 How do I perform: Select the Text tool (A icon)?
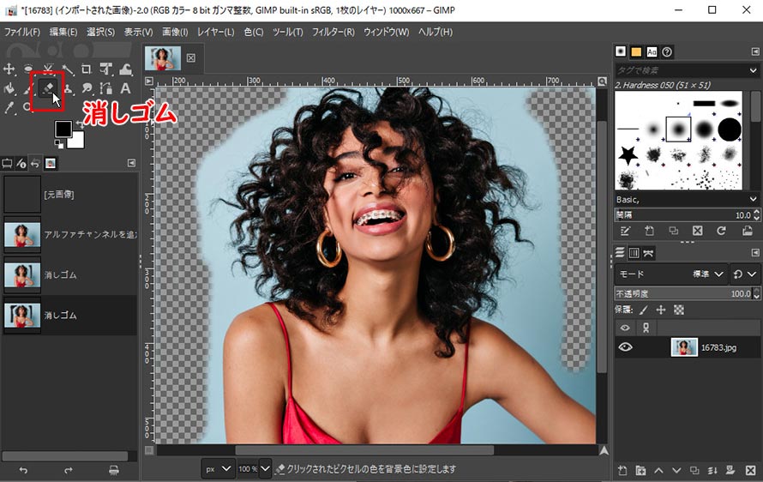point(125,88)
